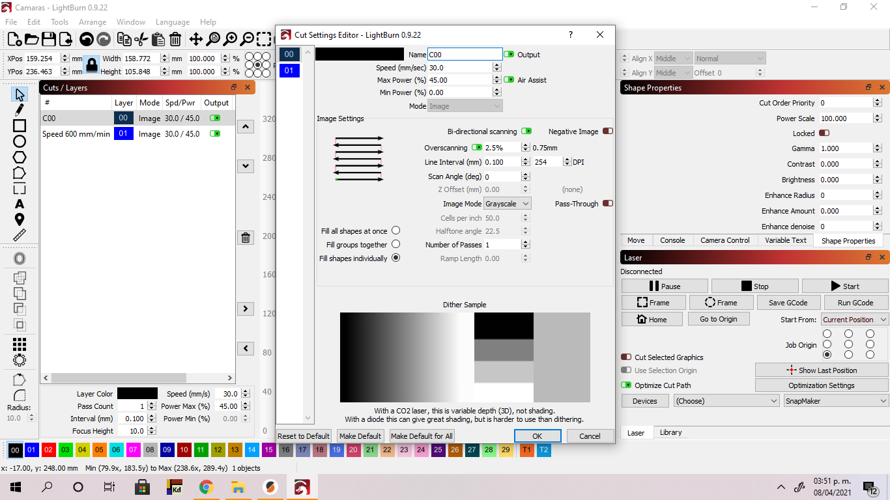Image resolution: width=890 pixels, height=500 pixels.
Task: Click the Paste clipboard icon
Action: (x=158, y=39)
